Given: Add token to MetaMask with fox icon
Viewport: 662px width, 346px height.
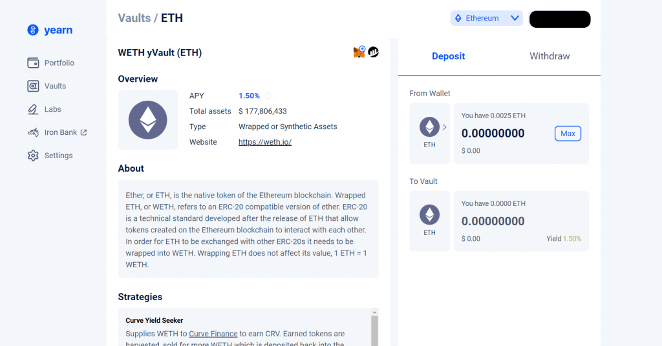Looking at the screenshot, I should click(359, 52).
